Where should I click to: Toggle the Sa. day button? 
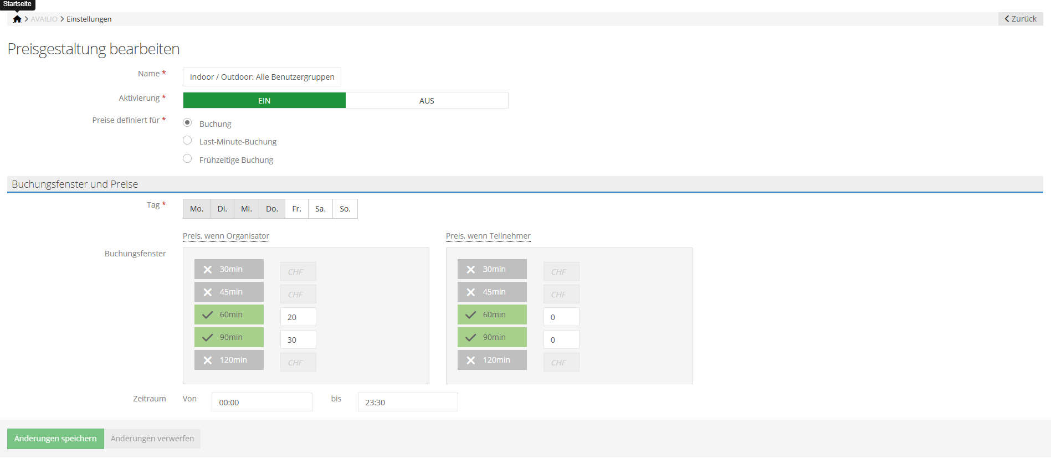320,209
